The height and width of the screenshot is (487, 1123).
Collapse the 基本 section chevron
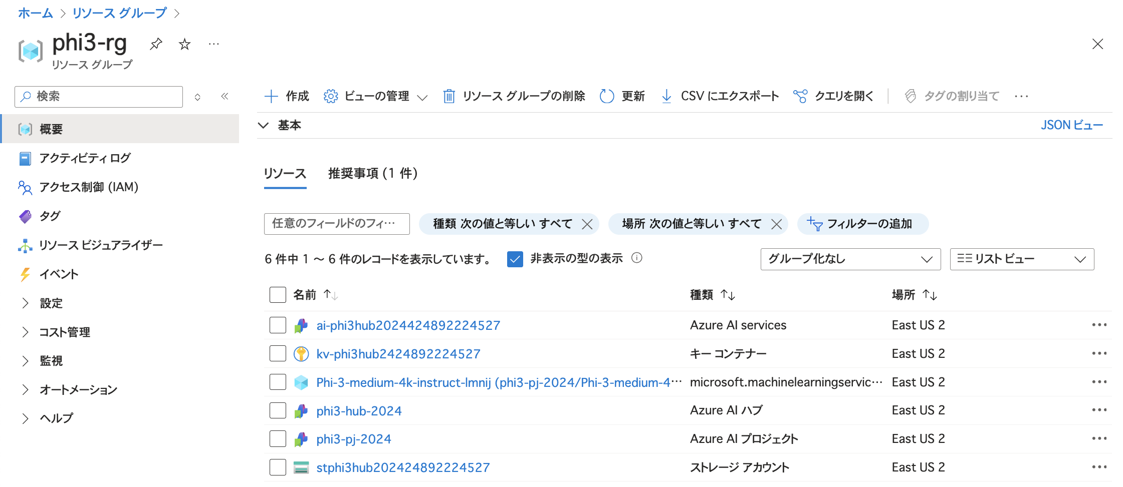[x=263, y=125]
